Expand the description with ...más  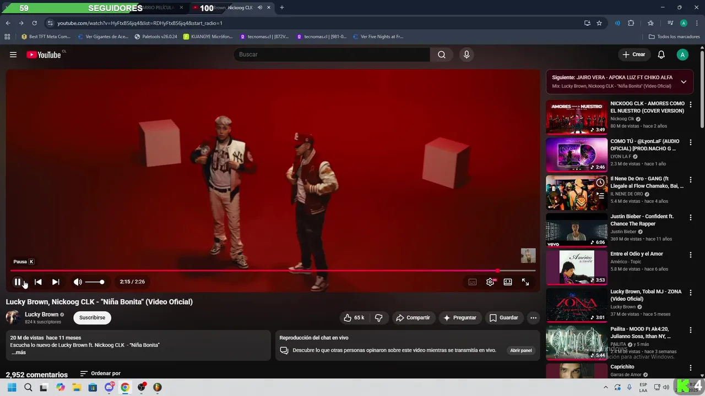pos(18,353)
